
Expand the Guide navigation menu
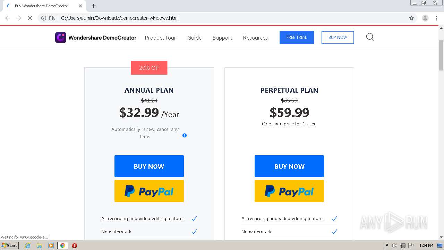point(194,37)
